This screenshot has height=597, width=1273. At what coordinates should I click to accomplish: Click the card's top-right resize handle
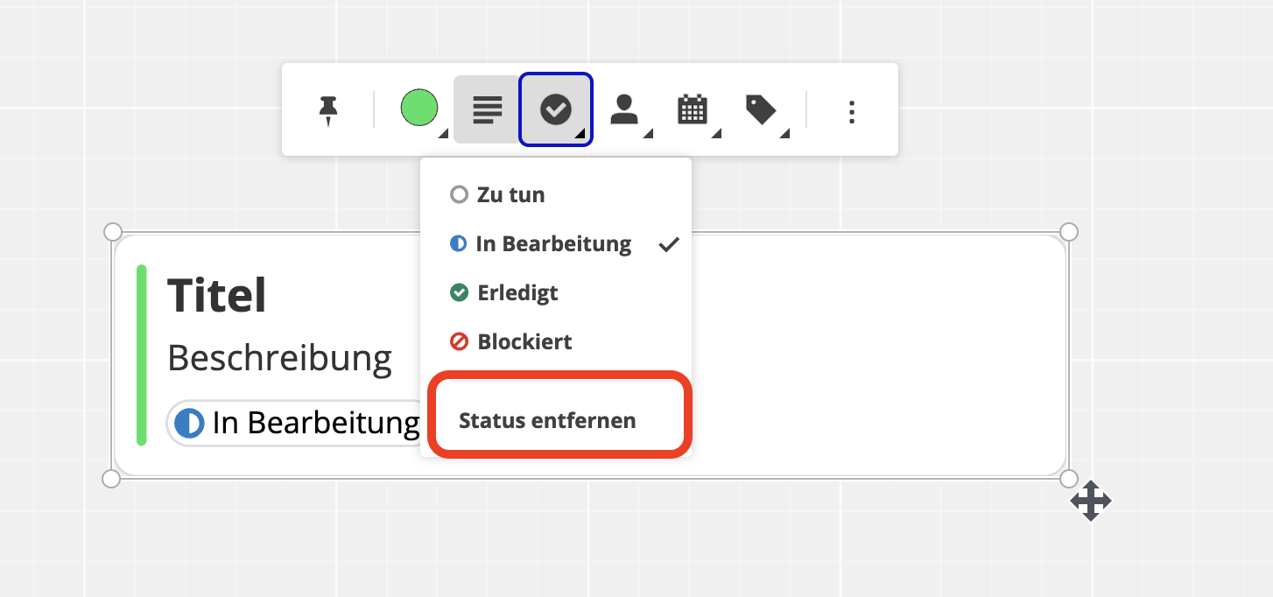(1069, 232)
